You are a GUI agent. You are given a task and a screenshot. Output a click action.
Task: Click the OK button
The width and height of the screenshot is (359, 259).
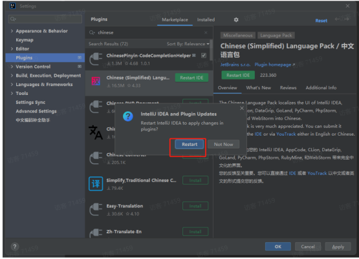pos(278,247)
